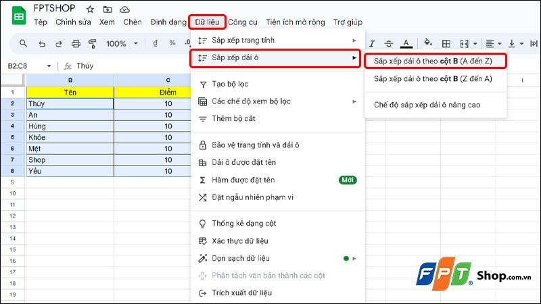Open the Chèn menu
541x304 pixels.
point(133,22)
